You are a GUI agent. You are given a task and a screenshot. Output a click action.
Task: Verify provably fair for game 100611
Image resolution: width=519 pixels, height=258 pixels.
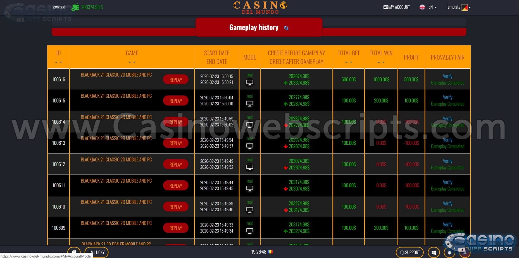[447, 182]
